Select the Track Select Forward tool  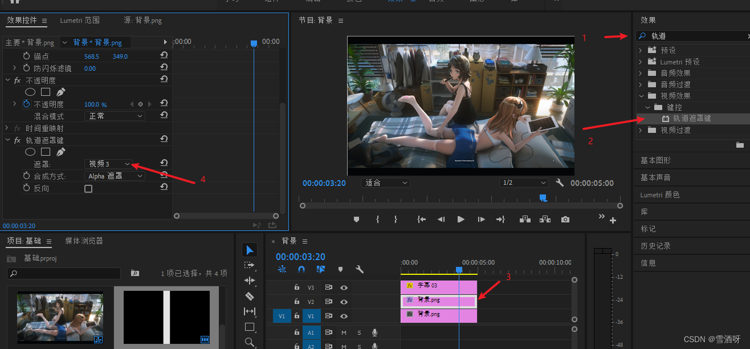[249, 265]
